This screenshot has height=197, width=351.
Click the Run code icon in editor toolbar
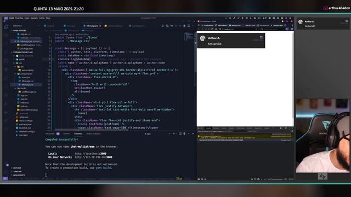(163, 26)
